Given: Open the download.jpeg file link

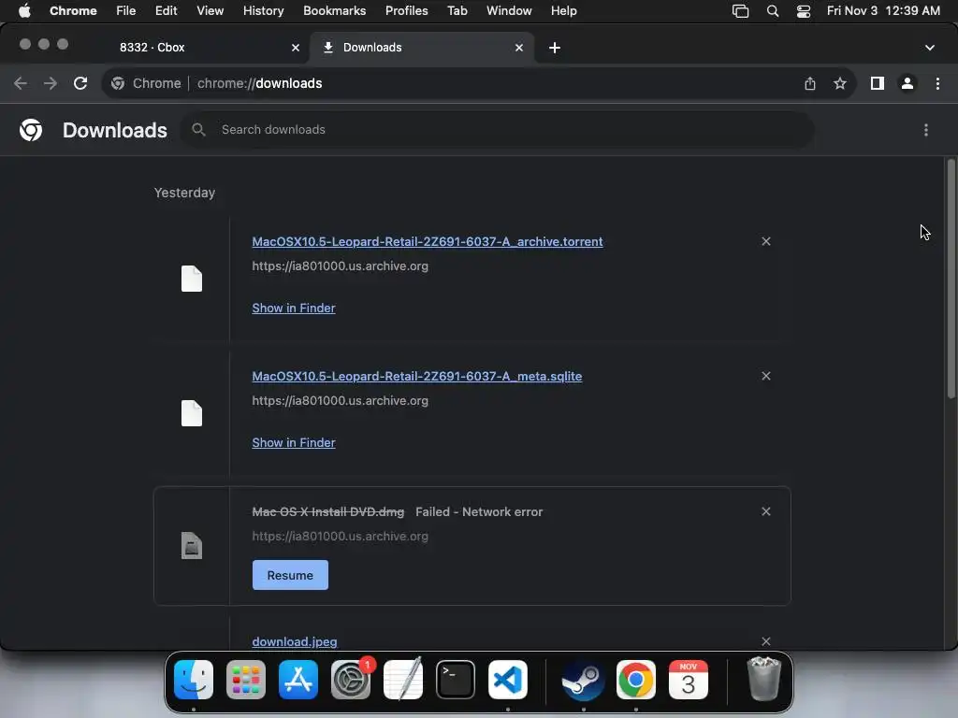Looking at the screenshot, I should point(295,641).
